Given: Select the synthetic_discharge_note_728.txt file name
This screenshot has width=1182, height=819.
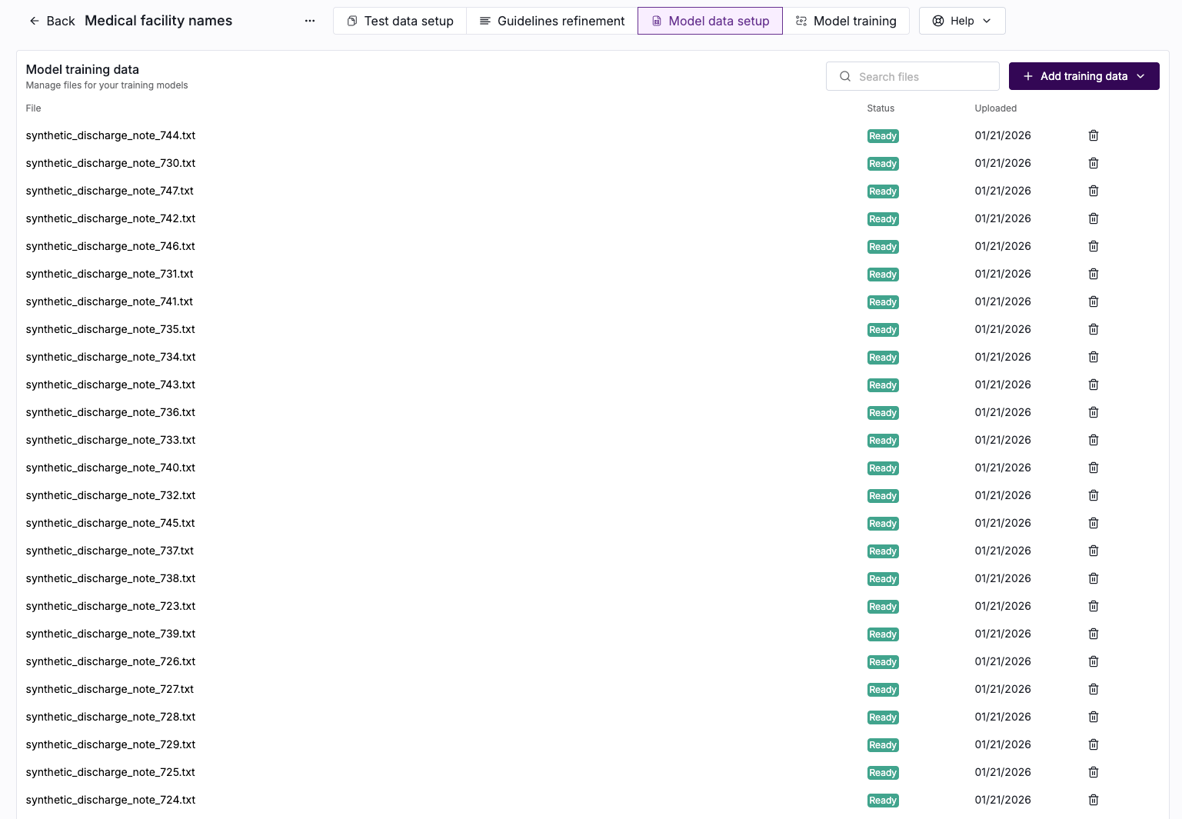Looking at the screenshot, I should coord(111,717).
